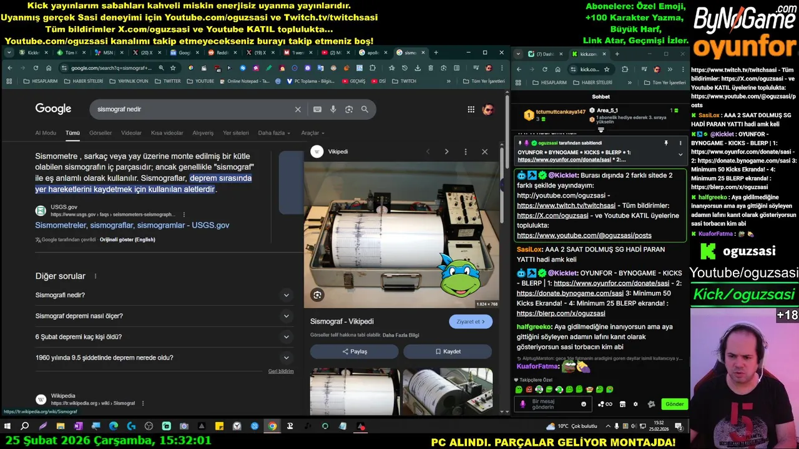Click 'Orijinali göster (English)' link

click(127, 239)
